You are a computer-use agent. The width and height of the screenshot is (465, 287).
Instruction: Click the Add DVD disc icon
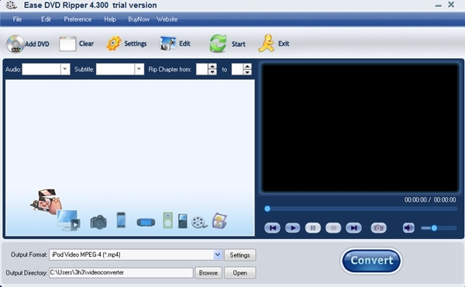pyautogui.click(x=15, y=44)
